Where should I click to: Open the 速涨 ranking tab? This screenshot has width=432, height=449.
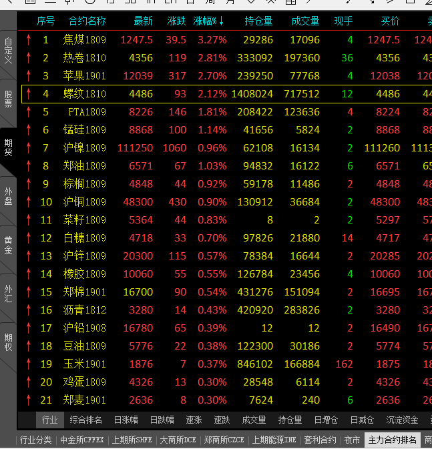point(194,420)
